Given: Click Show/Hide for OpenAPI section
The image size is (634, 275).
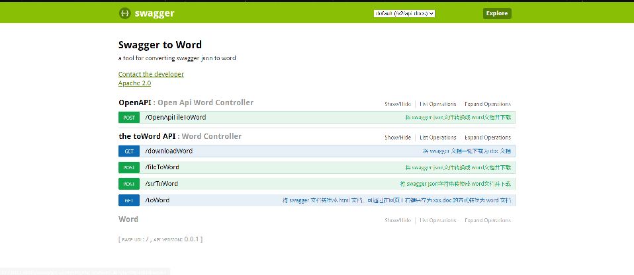Looking at the screenshot, I should tap(398, 104).
